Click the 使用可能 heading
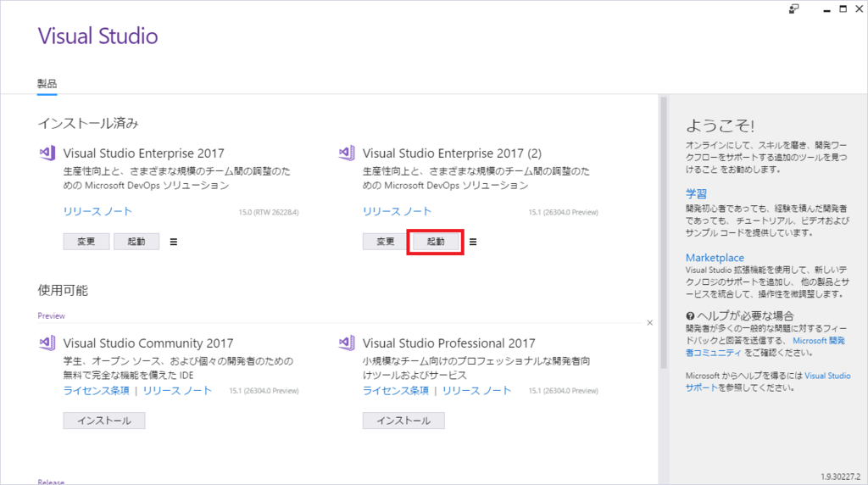 [x=63, y=291]
